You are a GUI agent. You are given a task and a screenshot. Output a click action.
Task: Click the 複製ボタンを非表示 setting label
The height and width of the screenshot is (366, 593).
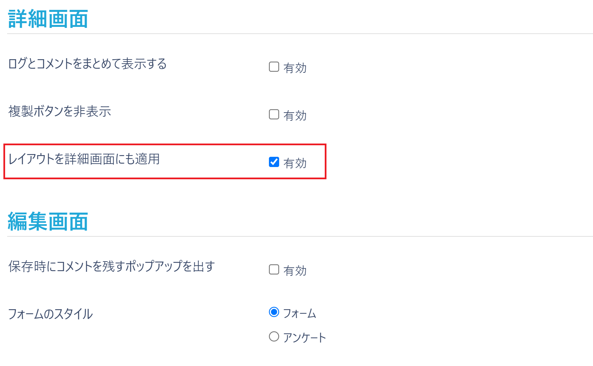click(x=60, y=111)
